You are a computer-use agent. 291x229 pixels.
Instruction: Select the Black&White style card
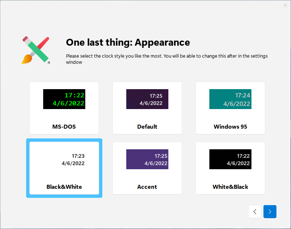coord(64,168)
